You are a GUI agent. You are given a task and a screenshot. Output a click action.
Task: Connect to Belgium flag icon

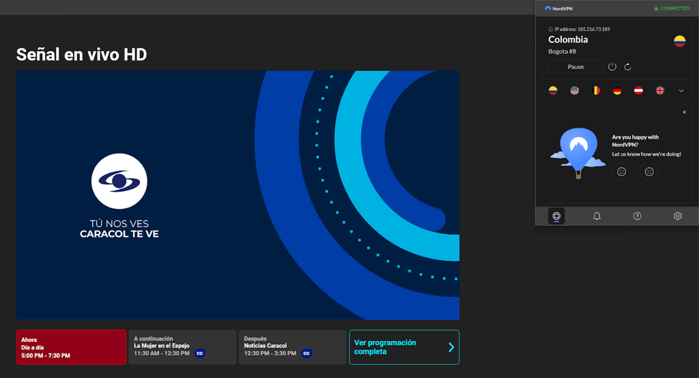pos(595,91)
